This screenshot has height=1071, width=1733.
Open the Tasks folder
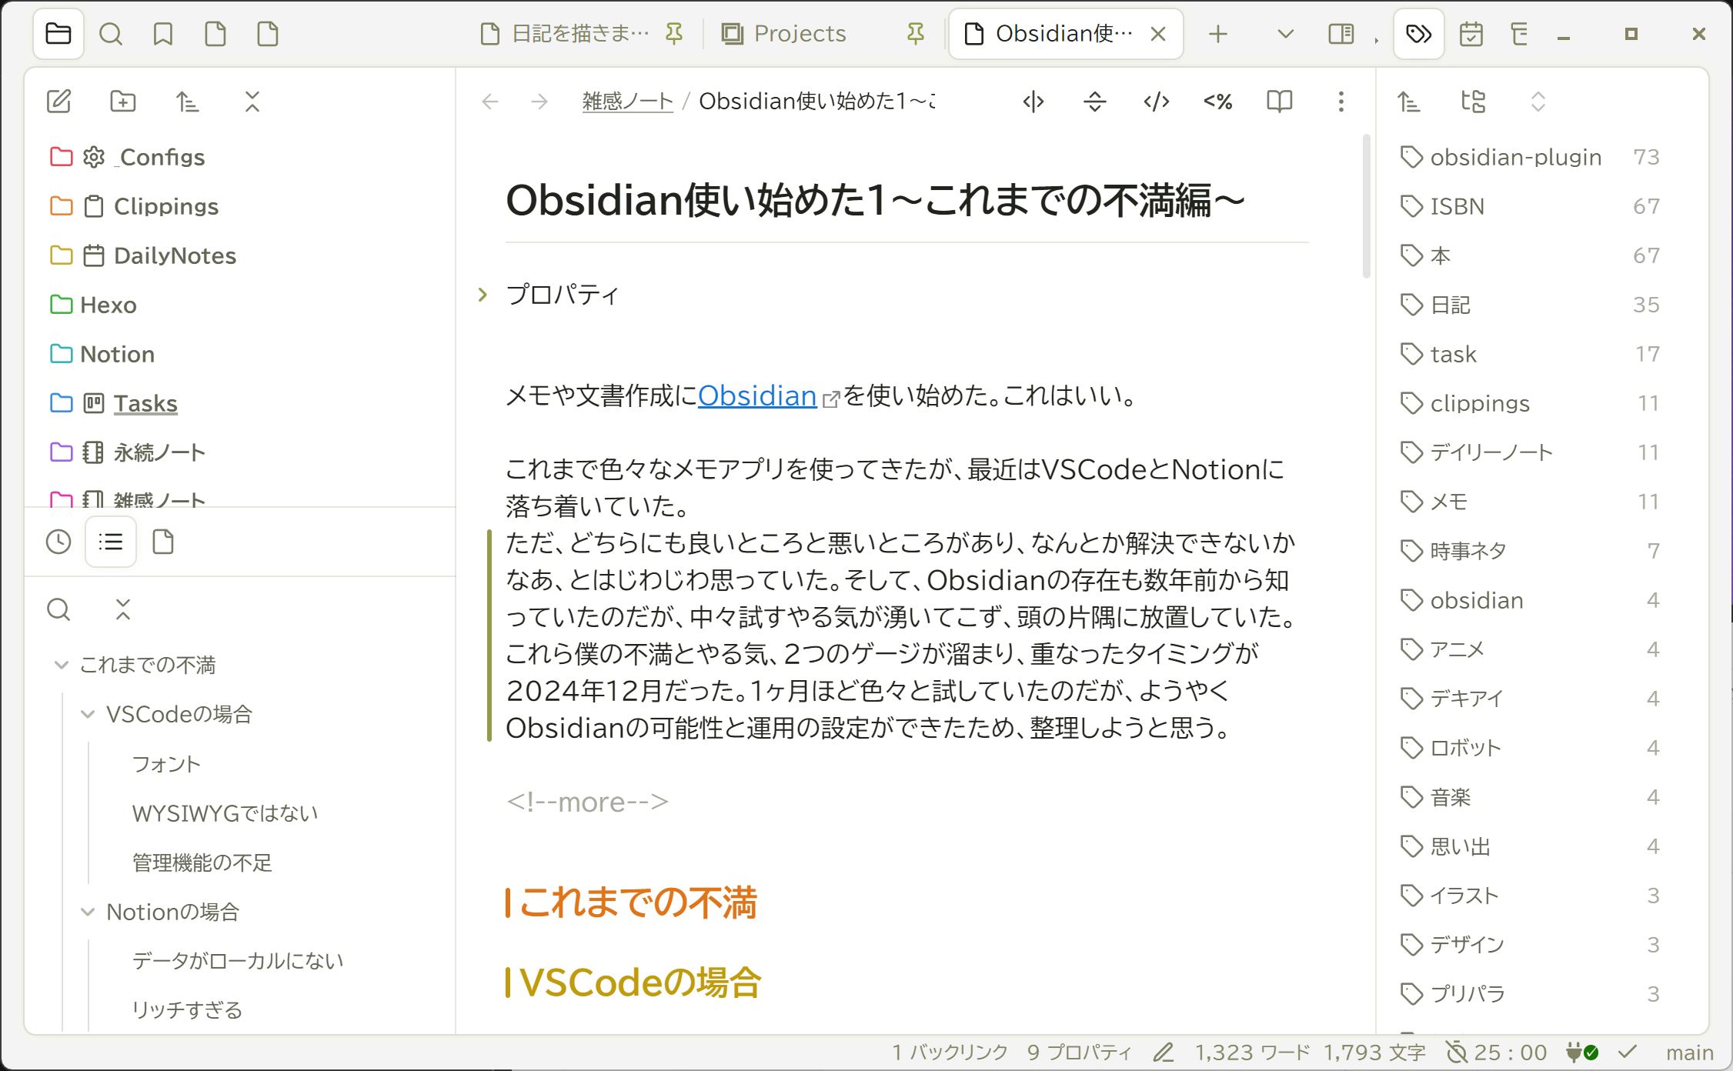tap(240, 403)
